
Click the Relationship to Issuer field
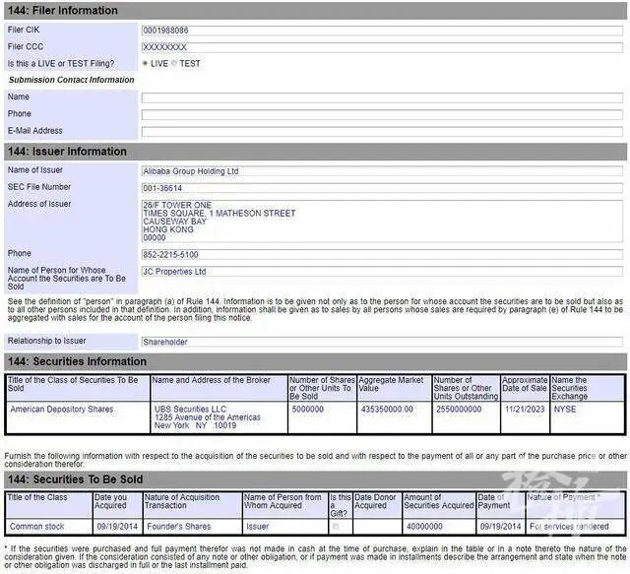382,342
